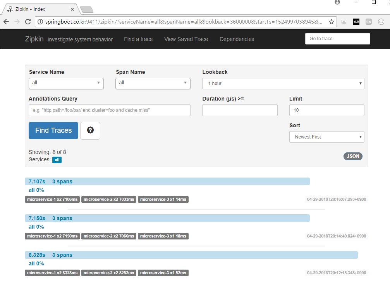The width and height of the screenshot is (390, 282).
Task: Click the greyed extension icon beside Mdb
Action: tap(369, 22)
